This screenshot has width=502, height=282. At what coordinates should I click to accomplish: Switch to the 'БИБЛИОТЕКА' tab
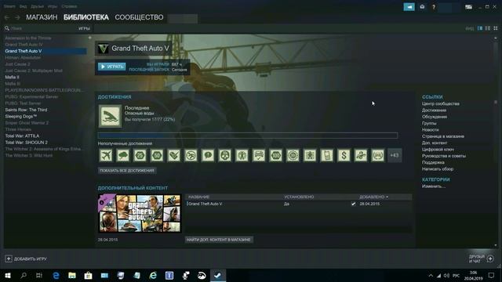point(86,17)
